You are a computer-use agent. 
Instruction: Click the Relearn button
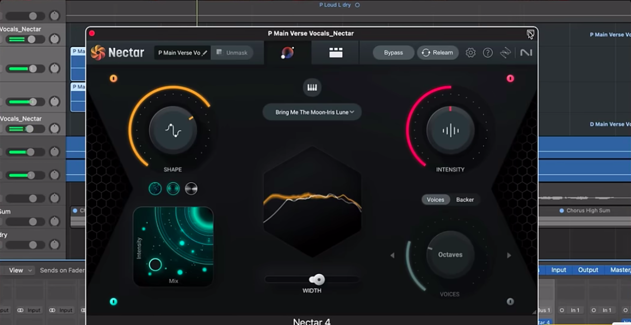click(437, 52)
